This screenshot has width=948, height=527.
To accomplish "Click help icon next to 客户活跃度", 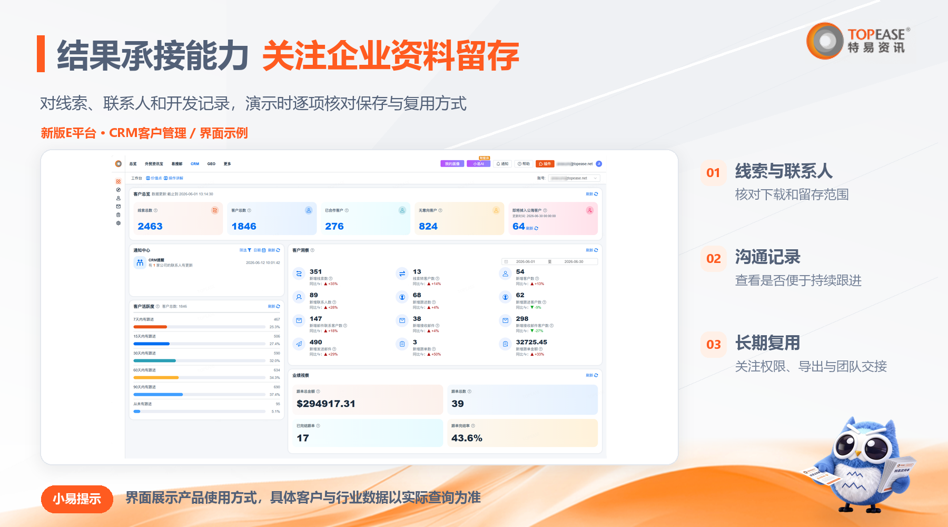I will tap(157, 306).
